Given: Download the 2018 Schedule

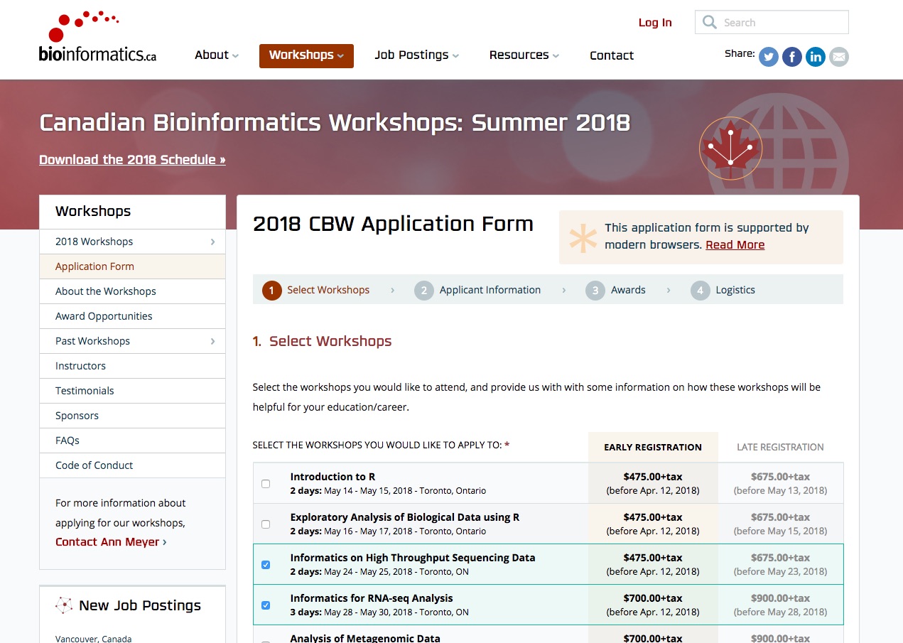Looking at the screenshot, I should pyautogui.click(x=132, y=160).
